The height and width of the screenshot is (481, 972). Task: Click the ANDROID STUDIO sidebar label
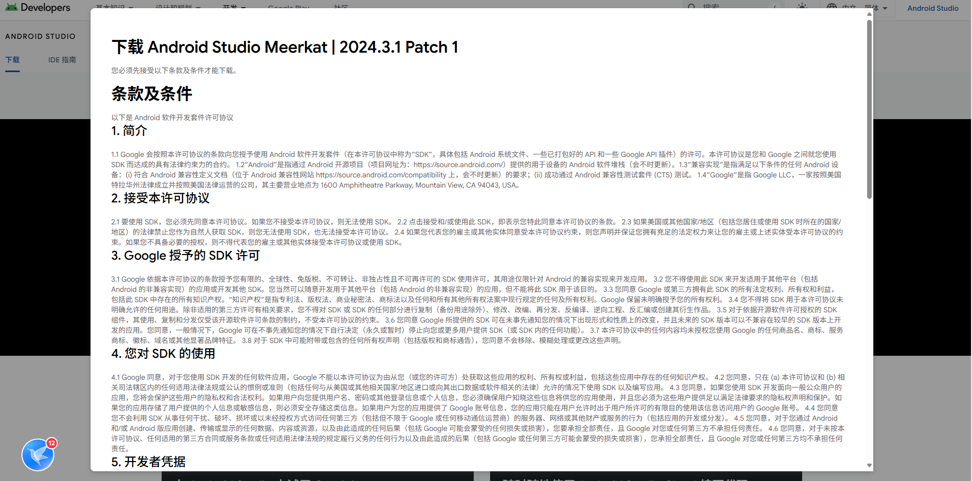point(40,36)
